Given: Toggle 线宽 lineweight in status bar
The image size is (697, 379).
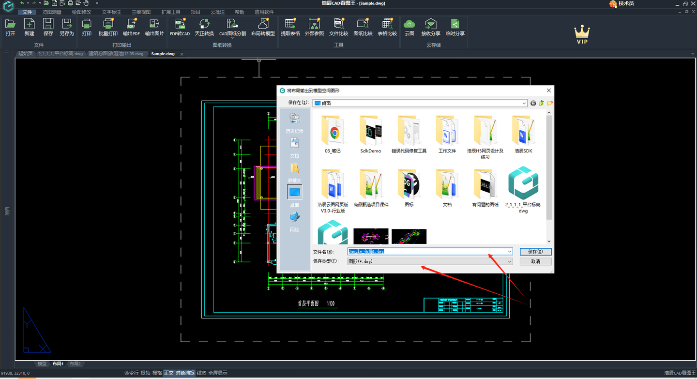Looking at the screenshot, I should click(201, 373).
